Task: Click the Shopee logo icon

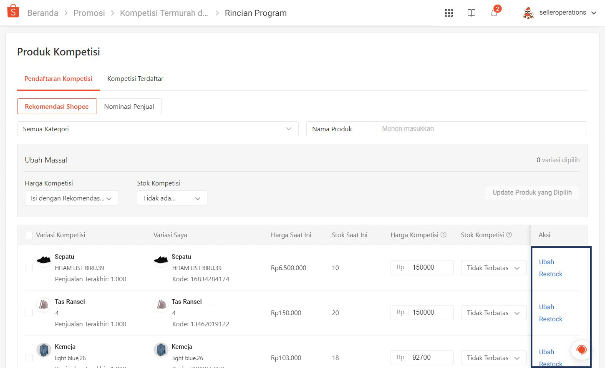Action: click(x=13, y=11)
